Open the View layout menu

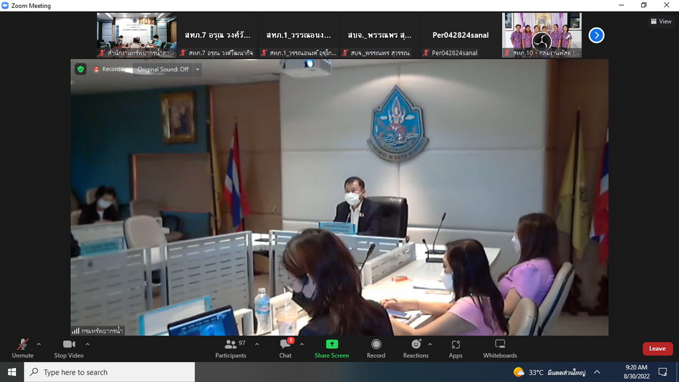(661, 21)
